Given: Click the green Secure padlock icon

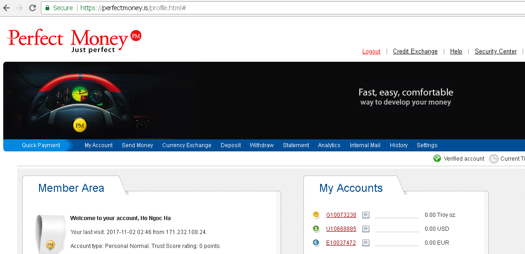Looking at the screenshot, I should [x=47, y=8].
